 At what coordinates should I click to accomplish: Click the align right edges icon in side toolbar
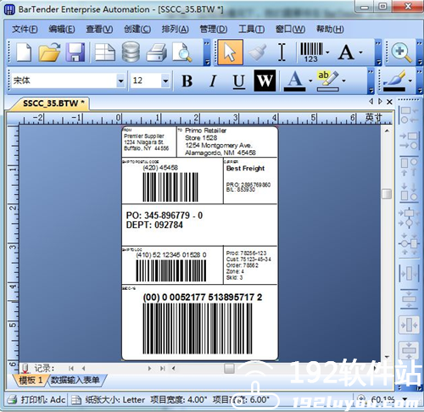pos(409,141)
